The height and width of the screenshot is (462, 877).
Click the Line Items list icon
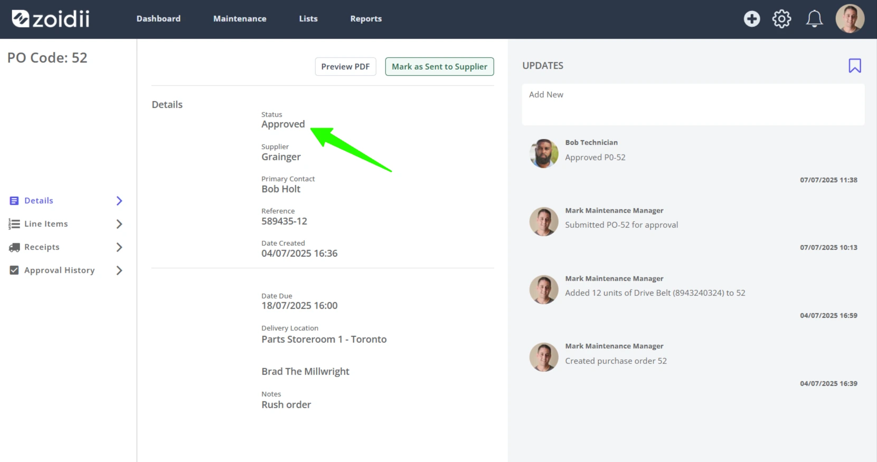[x=14, y=224]
